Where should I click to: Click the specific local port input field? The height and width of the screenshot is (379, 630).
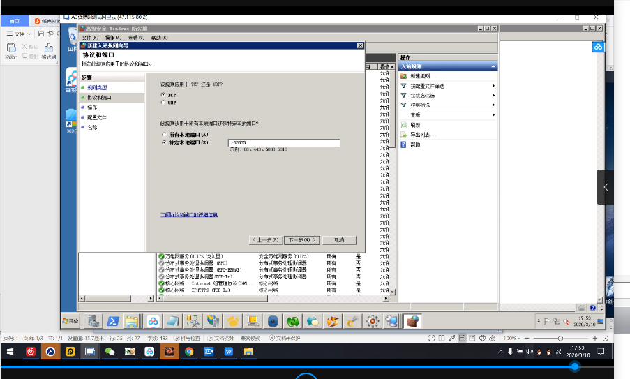283,142
